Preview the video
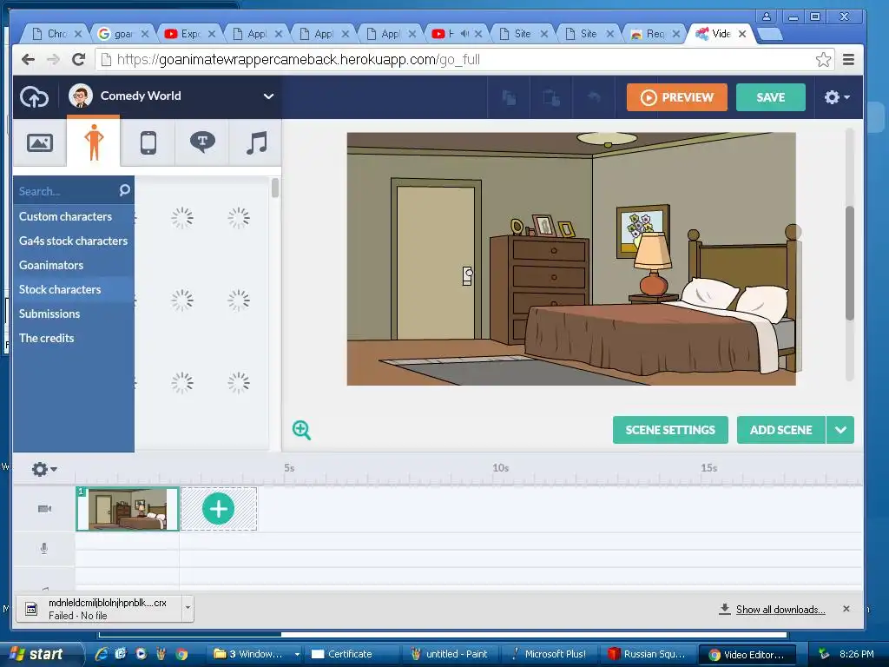Viewport: 889px width, 667px height. (677, 97)
